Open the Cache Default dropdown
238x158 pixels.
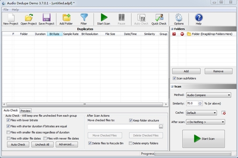pos(202,113)
